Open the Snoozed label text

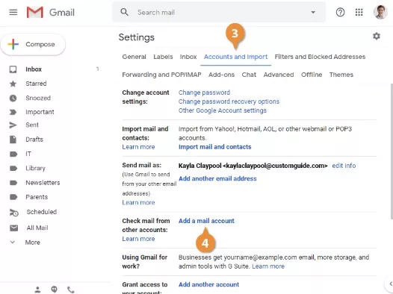click(x=38, y=98)
